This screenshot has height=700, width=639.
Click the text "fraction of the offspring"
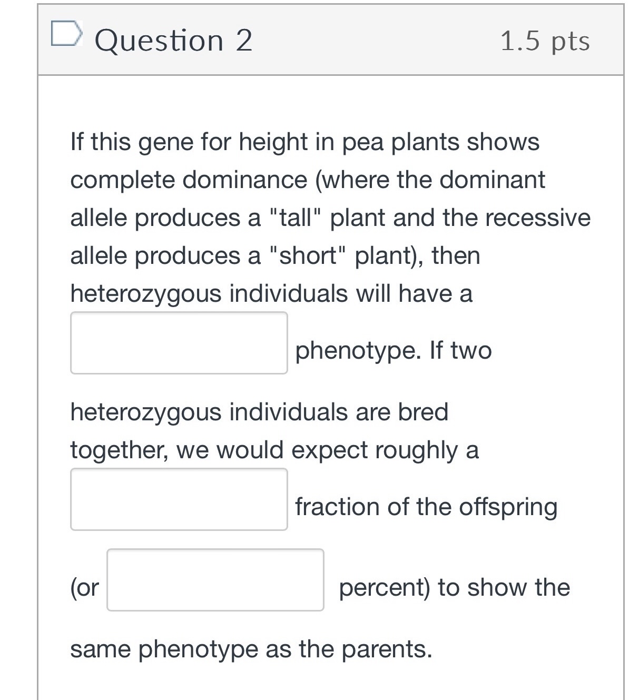click(x=426, y=507)
